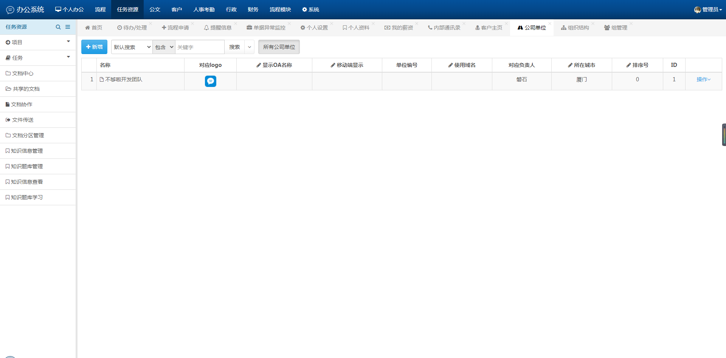Open the 人事考勤 top menu
This screenshot has height=358, width=726.
click(x=204, y=10)
